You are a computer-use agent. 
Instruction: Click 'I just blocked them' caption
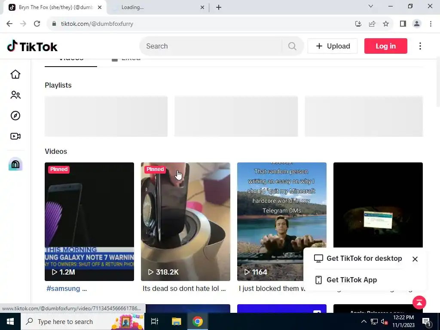pyautogui.click(x=272, y=288)
